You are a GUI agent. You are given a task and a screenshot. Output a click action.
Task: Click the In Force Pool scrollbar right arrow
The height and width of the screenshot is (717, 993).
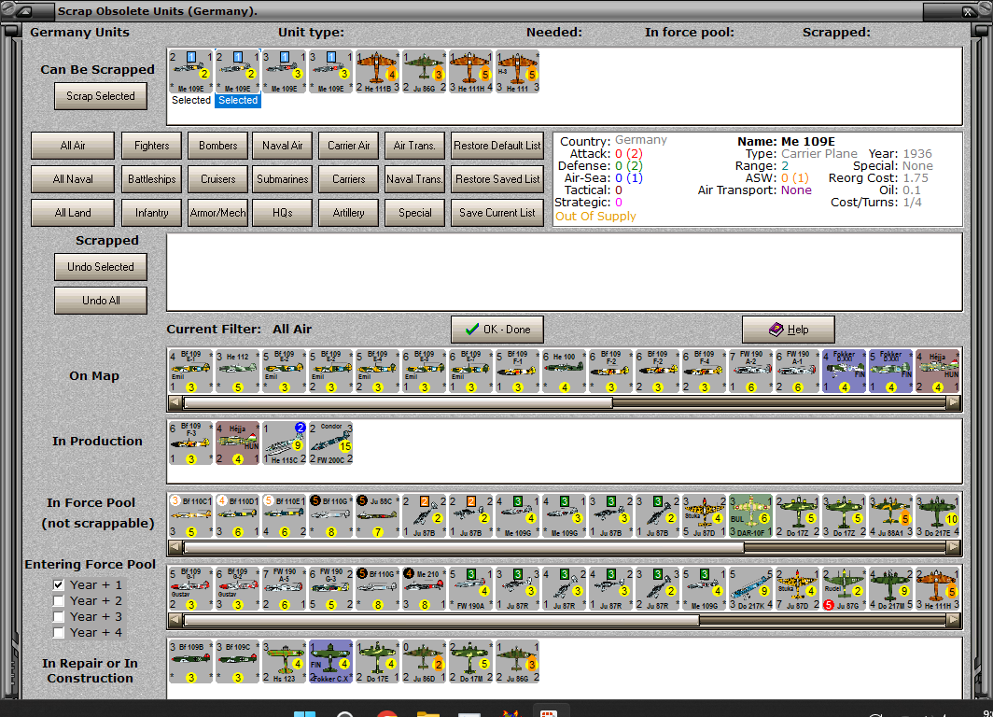pos(953,547)
